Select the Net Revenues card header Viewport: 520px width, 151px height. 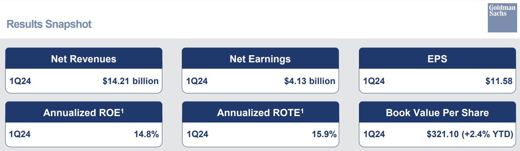(x=84, y=59)
